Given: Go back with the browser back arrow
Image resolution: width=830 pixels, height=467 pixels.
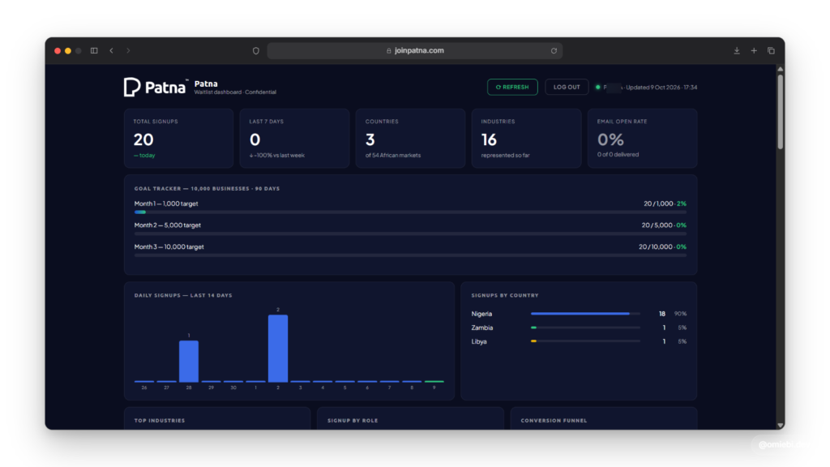Looking at the screenshot, I should tap(111, 51).
